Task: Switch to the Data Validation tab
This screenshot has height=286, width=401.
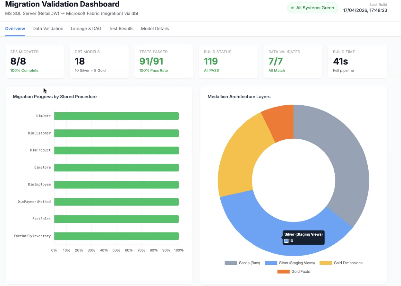Action: [48, 29]
